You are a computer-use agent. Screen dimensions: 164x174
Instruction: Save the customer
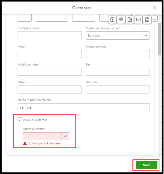click(x=147, y=165)
